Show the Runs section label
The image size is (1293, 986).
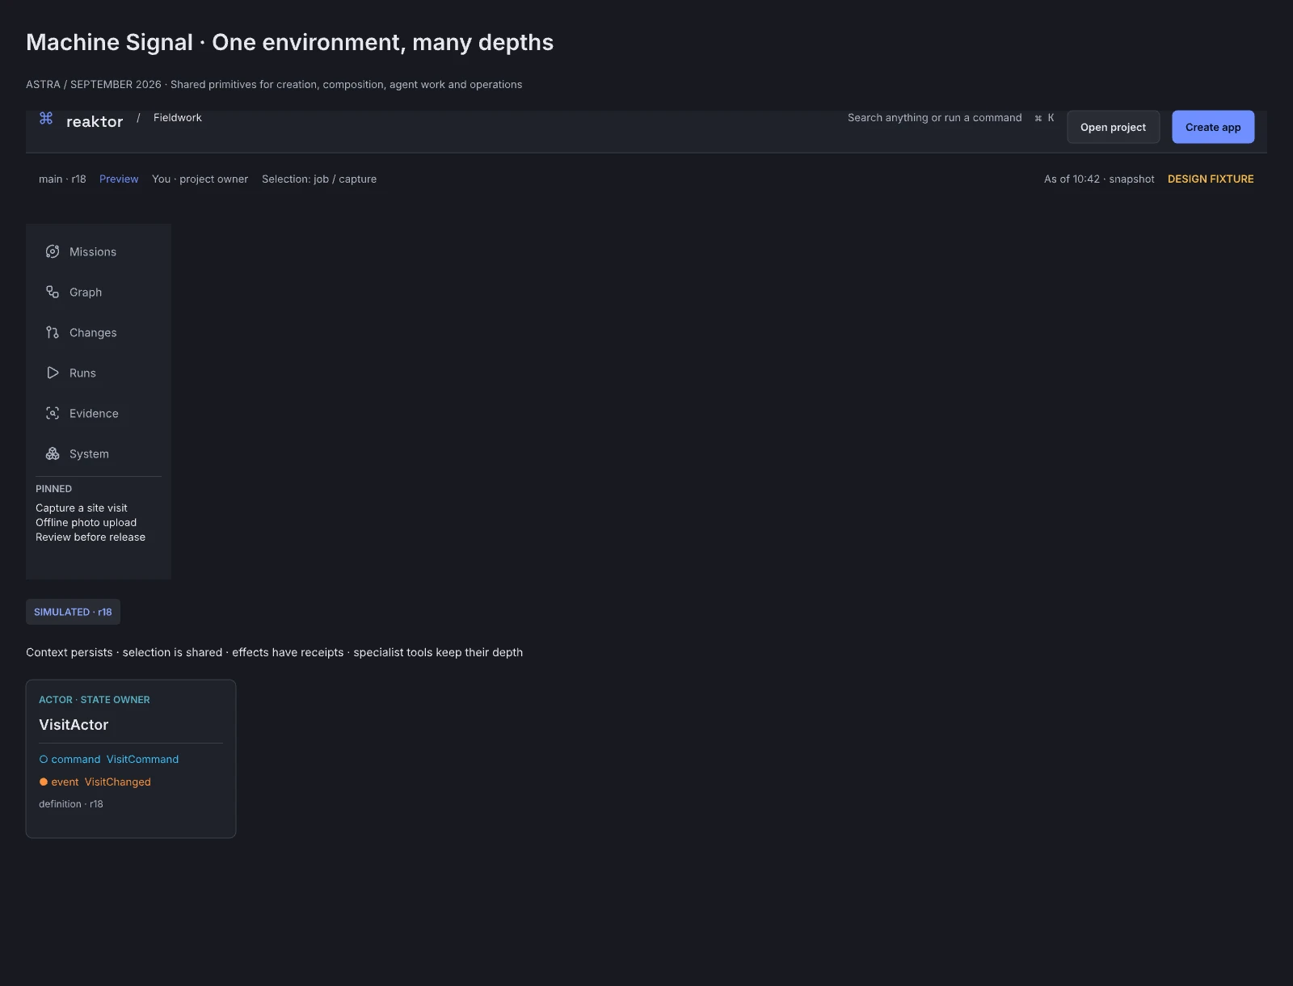[x=82, y=373]
